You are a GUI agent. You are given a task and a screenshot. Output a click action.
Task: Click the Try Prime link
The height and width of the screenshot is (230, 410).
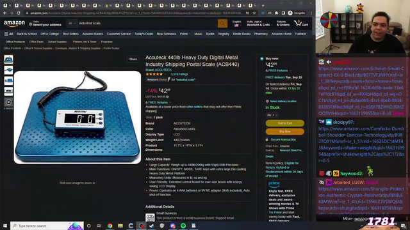pyautogui.click(x=275, y=213)
